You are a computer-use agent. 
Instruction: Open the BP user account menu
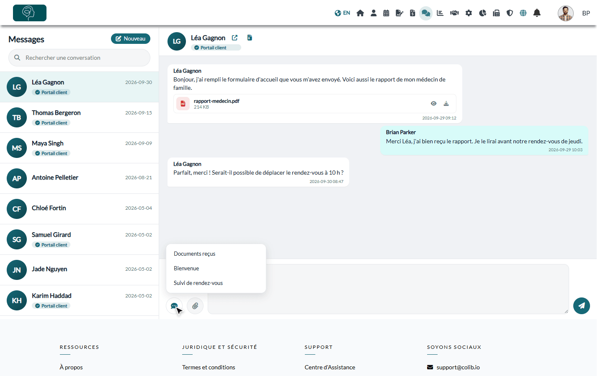coord(574,13)
